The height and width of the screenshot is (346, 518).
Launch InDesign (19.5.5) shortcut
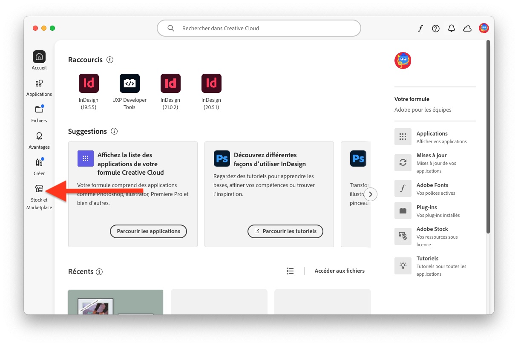[x=89, y=84]
